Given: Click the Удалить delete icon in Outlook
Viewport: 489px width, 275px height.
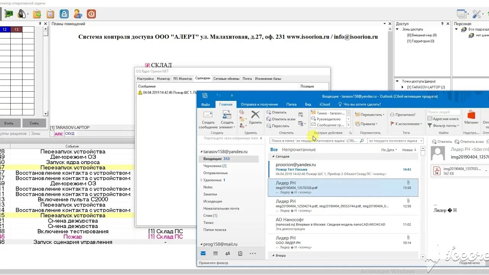Looking at the screenshot, I should (x=255, y=118).
